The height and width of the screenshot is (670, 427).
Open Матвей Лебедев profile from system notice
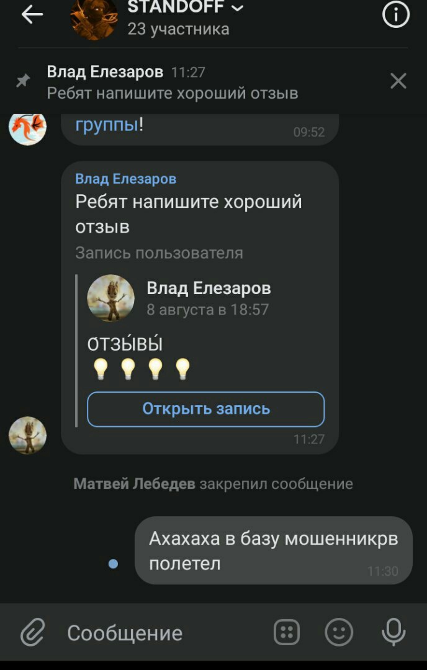pyautogui.click(x=134, y=484)
